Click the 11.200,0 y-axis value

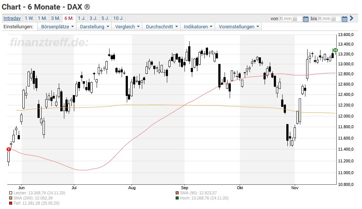click(x=345, y=161)
